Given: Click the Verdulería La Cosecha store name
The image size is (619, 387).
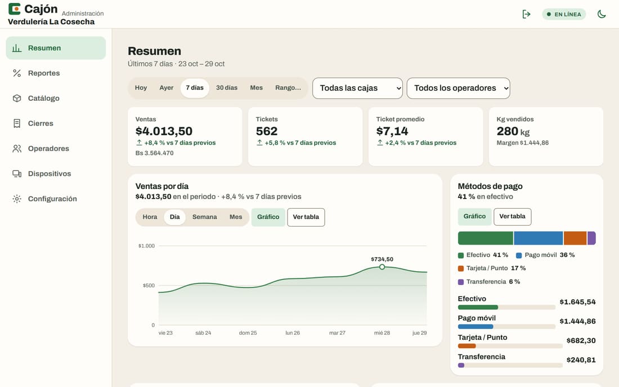Looking at the screenshot, I should (x=51, y=22).
